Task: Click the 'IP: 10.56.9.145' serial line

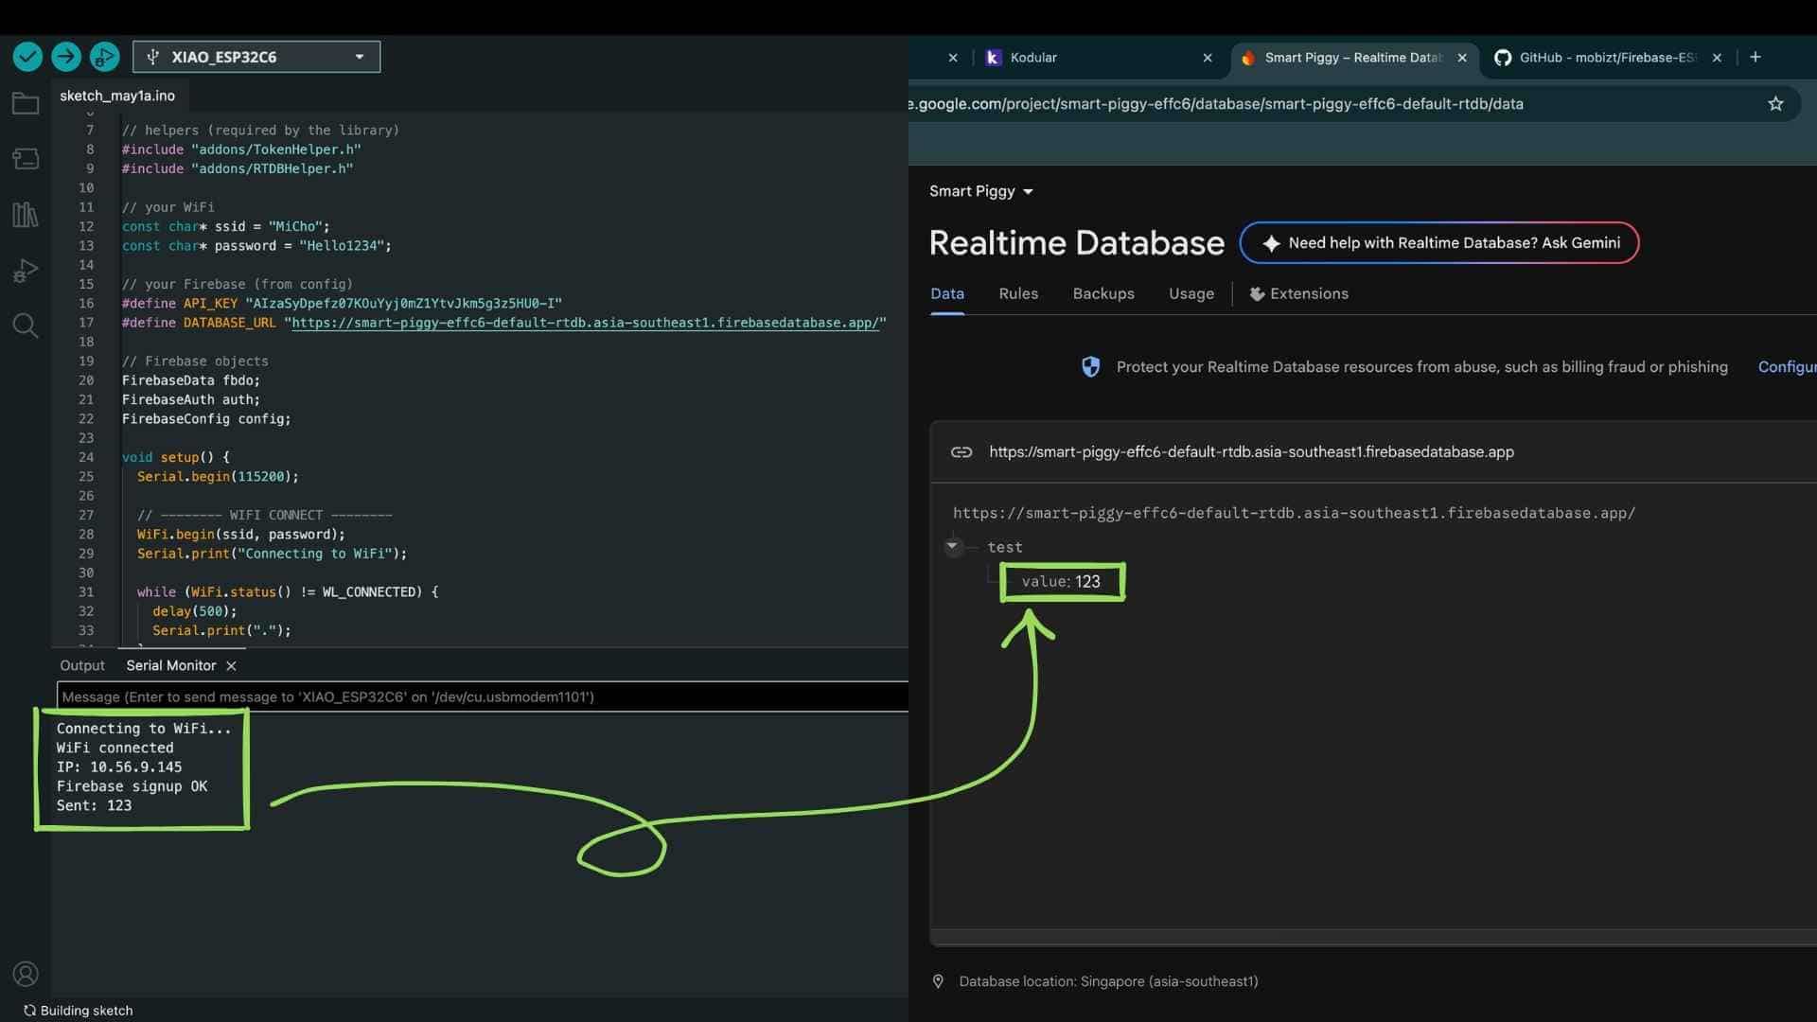Action: [119, 767]
